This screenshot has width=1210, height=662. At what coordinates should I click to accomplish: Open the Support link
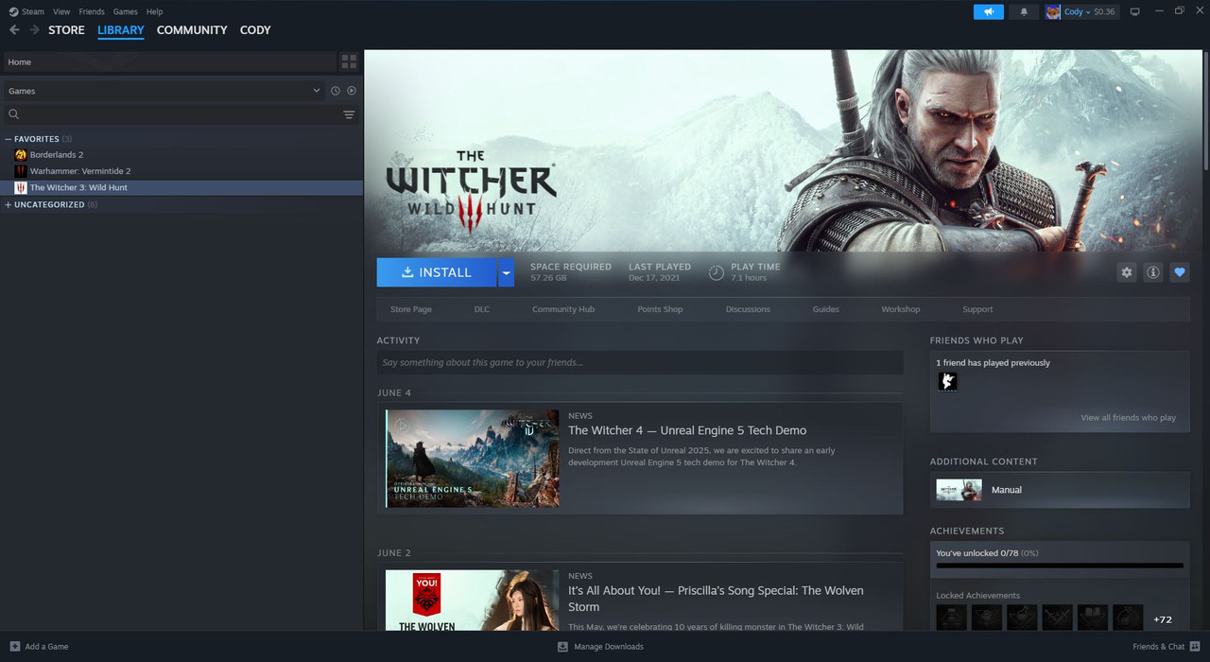pyautogui.click(x=977, y=309)
